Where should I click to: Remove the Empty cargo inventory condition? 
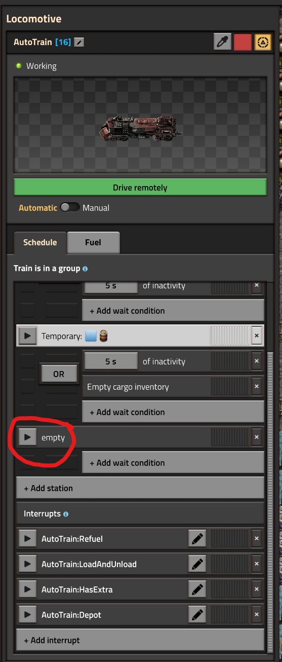257,387
